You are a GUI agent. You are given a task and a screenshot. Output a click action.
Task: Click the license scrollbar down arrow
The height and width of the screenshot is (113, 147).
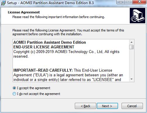coord(132,79)
